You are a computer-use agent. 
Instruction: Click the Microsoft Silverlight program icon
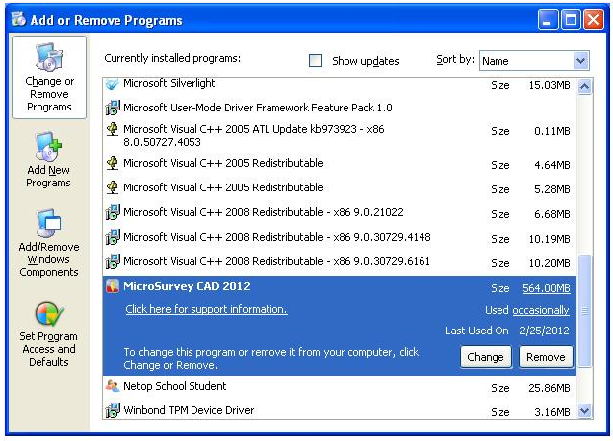coord(113,85)
